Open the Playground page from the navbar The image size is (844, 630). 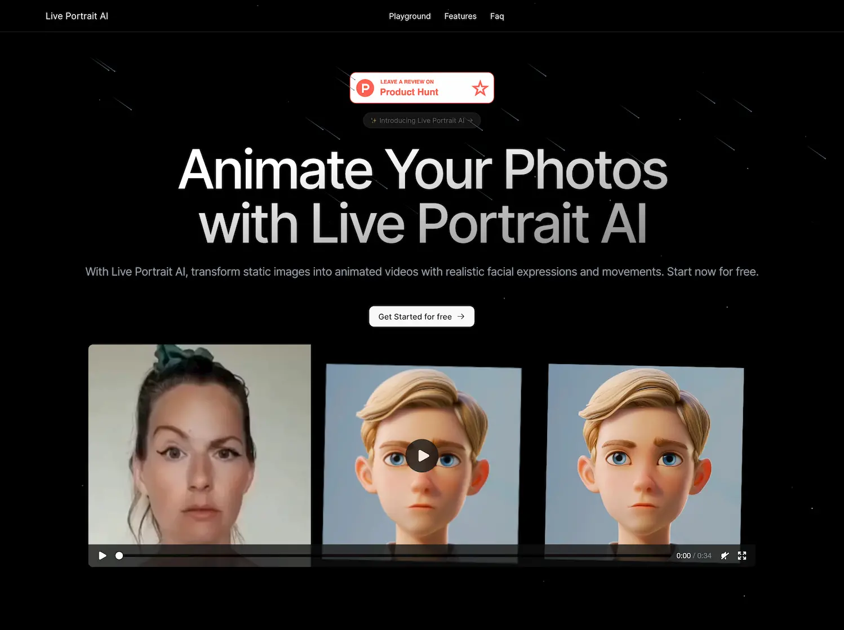[x=410, y=16]
